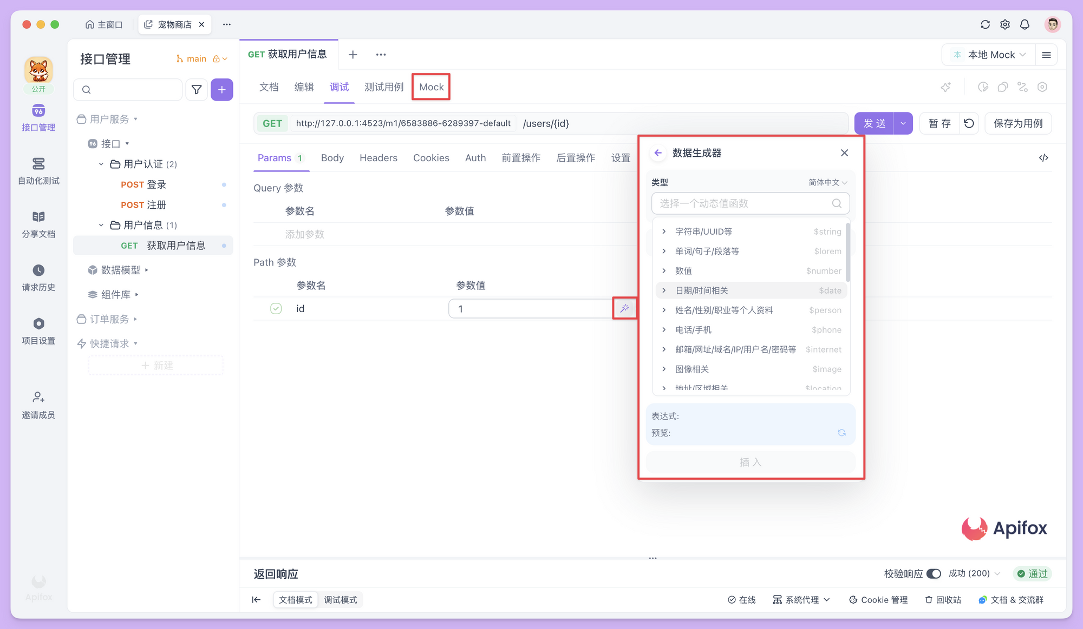1083x629 pixels.
Task: Open 请求历史 from the left sidebar
Action: tap(38, 277)
